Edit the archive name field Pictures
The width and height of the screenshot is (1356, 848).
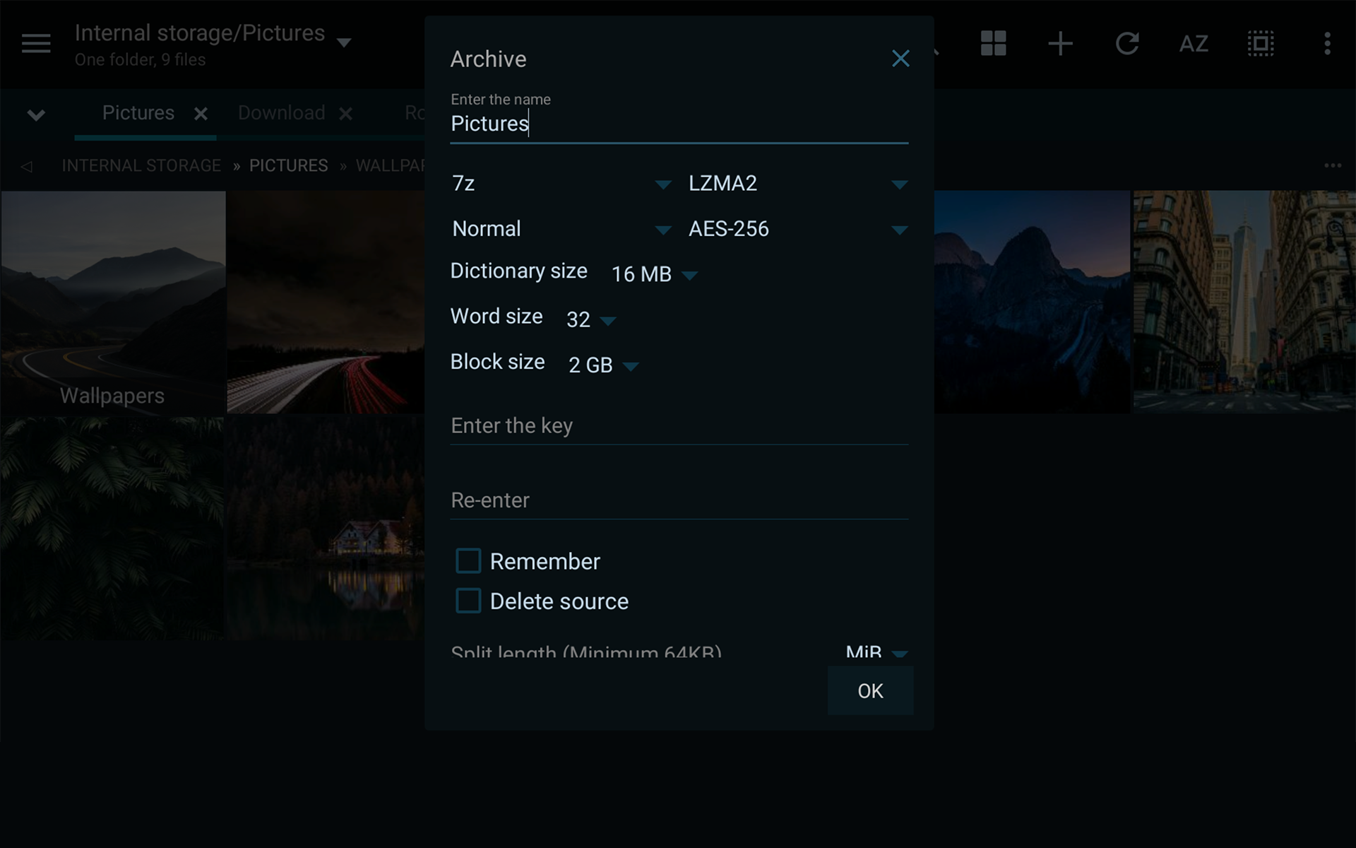679,124
